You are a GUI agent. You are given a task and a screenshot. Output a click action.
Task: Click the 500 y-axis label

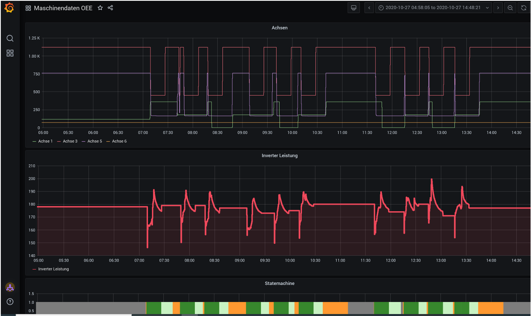tap(36, 92)
